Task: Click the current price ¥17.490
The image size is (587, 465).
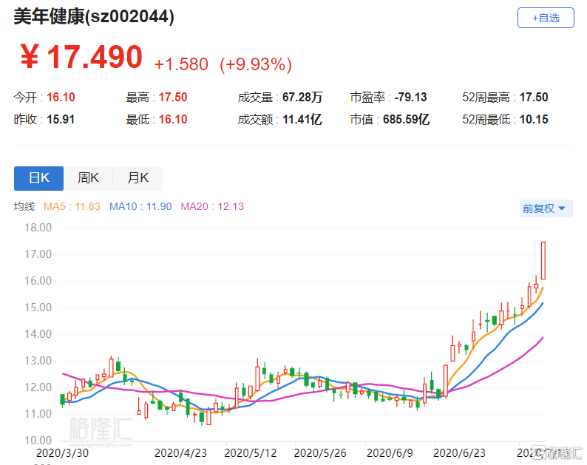Action: pos(81,57)
